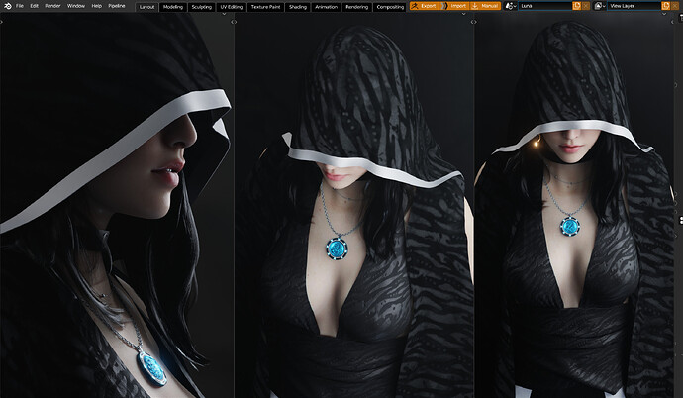Switch to the Texture Paint workspace tab
Screen dimensions: 683x398
[x=265, y=7]
